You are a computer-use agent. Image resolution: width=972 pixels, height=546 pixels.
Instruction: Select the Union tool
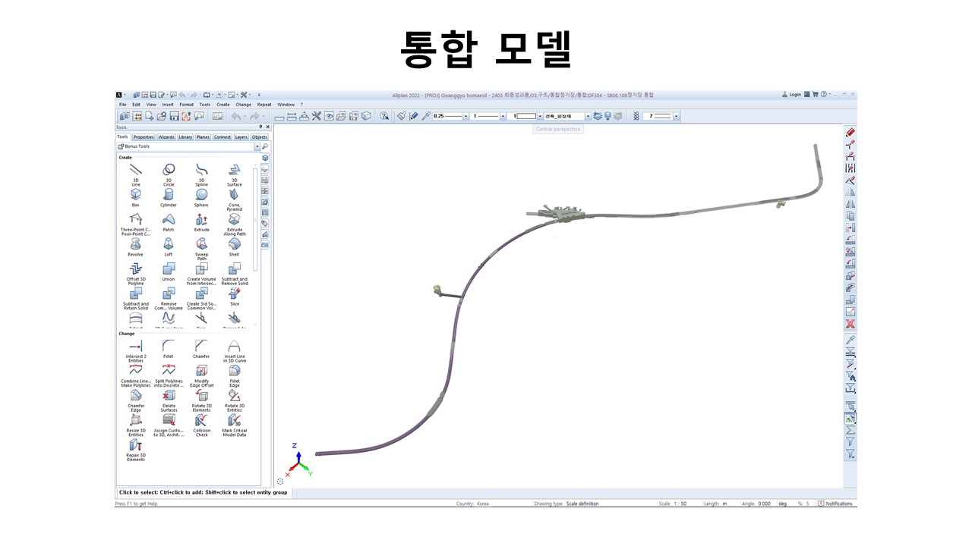coord(169,272)
